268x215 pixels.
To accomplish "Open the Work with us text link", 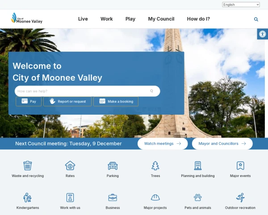I will [x=70, y=208].
